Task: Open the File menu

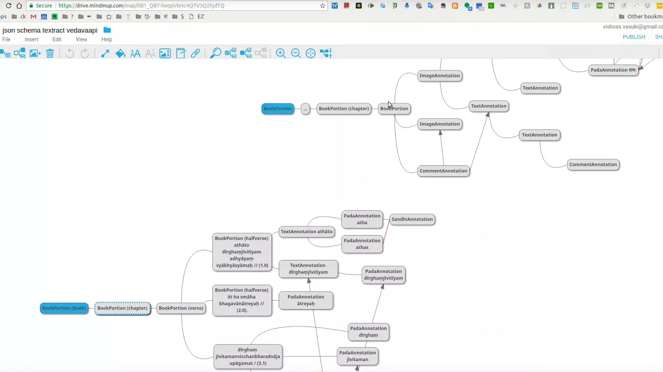Action: click(6, 39)
